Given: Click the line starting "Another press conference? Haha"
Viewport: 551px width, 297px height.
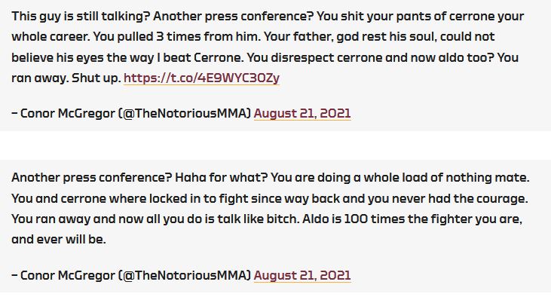Looking at the screenshot, I should click(271, 177).
